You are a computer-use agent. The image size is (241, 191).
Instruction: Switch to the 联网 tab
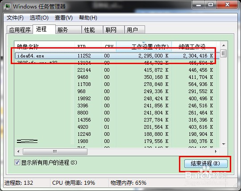[114, 30]
